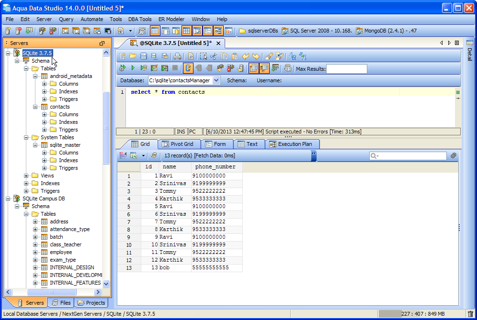Screen dimensions: 477x320
Task: Toggle the highlighted form view button in main toolbar
Action: (207, 31)
